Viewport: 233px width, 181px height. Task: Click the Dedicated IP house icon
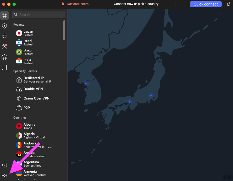(x=19, y=80)
